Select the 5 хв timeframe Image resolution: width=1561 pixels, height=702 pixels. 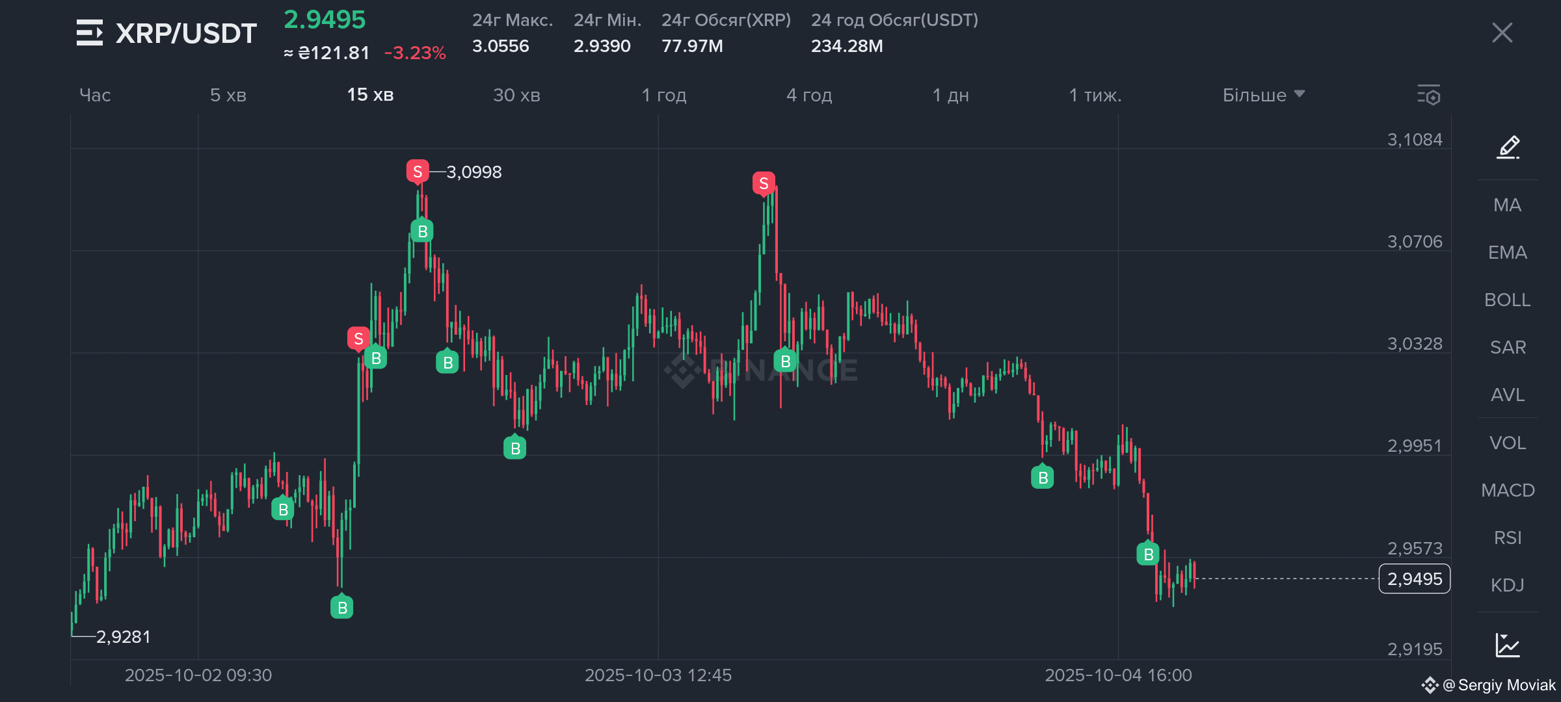click(x=228, y=95)
